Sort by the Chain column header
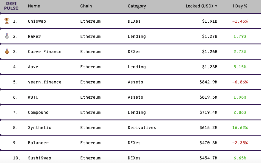Image resolution: width=261 pixels, height=163 pixels. [x=86, y=6]
